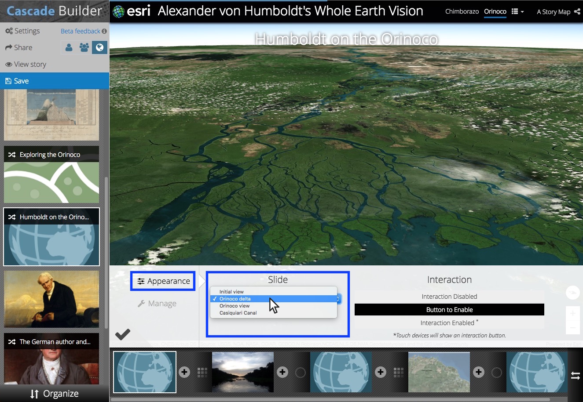Confirm changes with the checkmark icon
The image size is (583, 402).
click(123, 334)
